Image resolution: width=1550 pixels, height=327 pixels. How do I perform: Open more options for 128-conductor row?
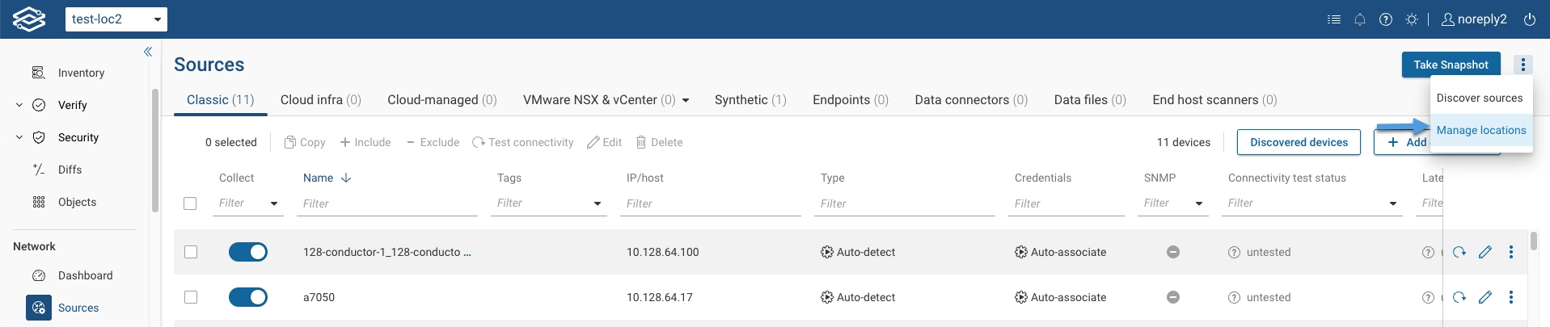[1511, 252]
